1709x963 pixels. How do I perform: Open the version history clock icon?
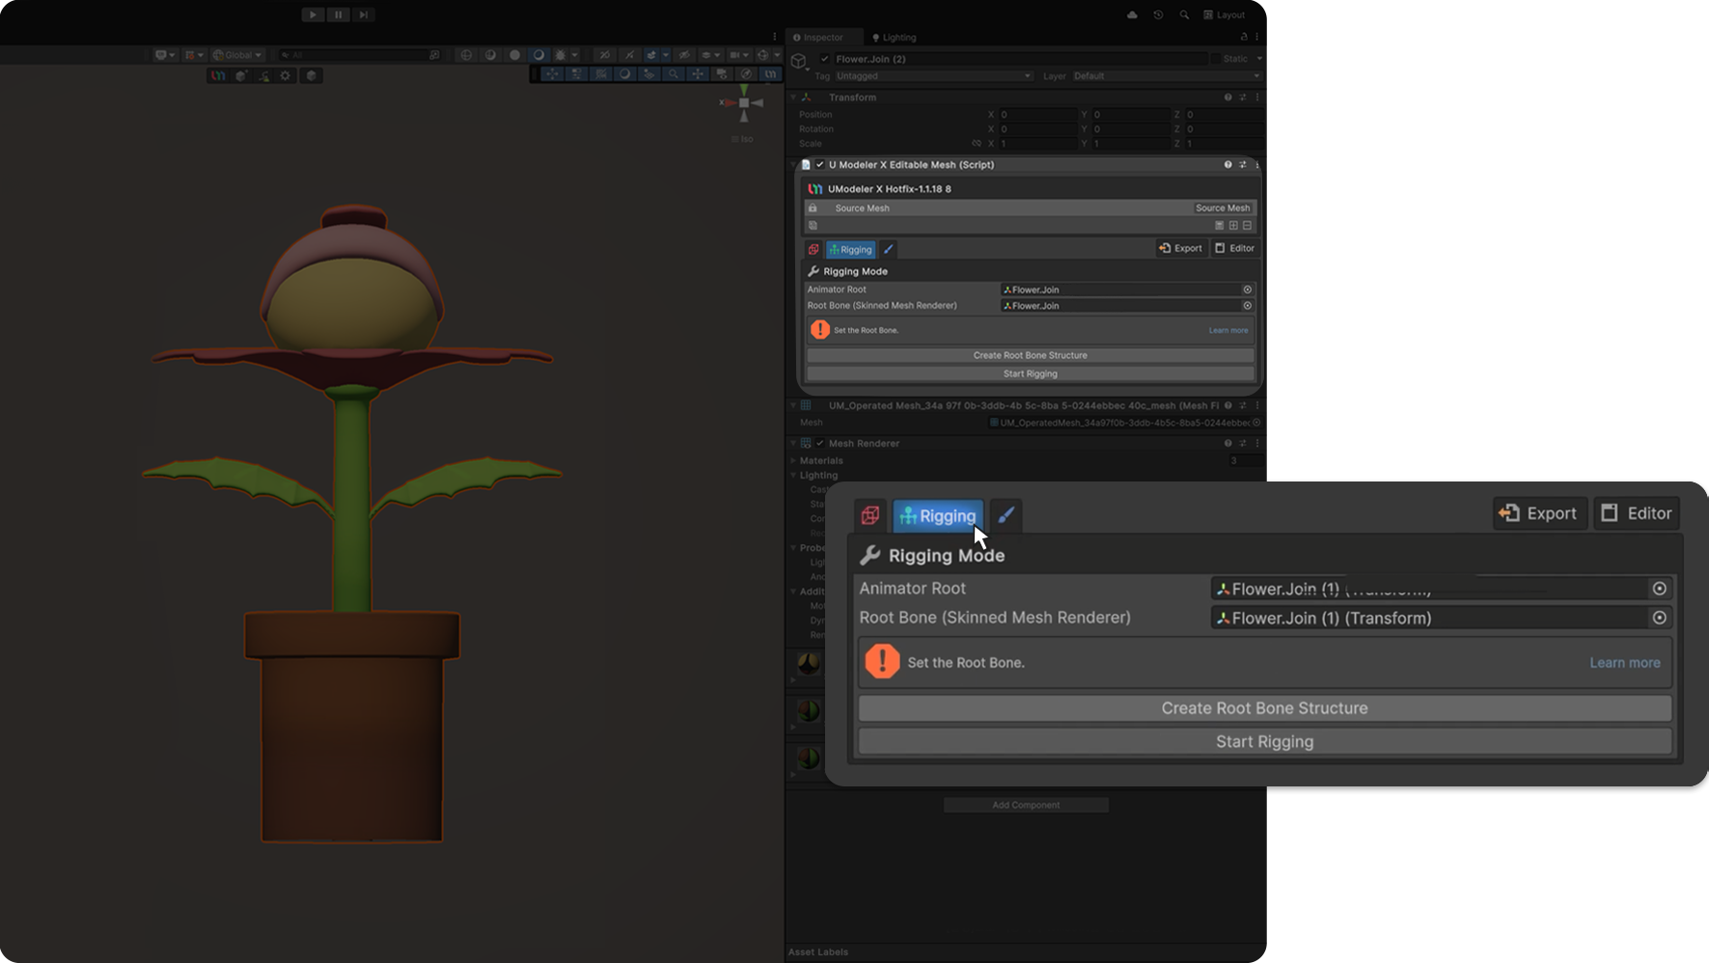1158,14
